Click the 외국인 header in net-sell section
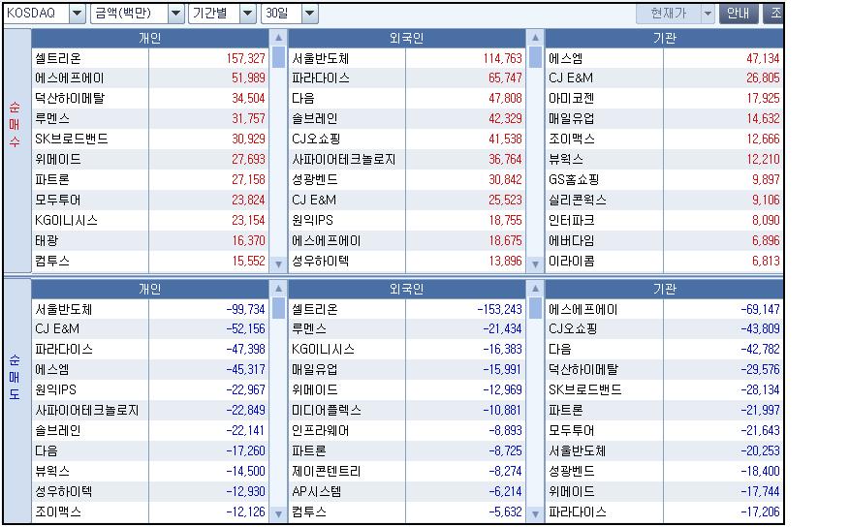Viewport: 850px width, 527px height. click(x=406, y=289)
